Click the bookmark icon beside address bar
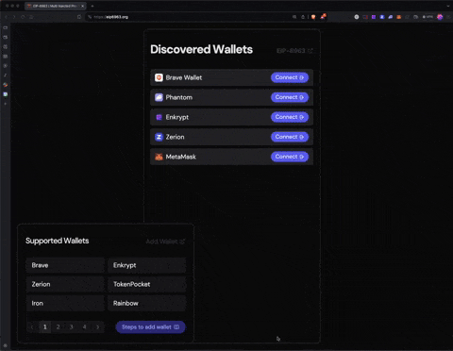Image resolution: width=453 pixels, height=351 pixels. coord(79,17)
